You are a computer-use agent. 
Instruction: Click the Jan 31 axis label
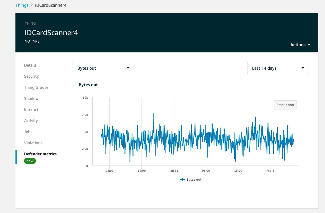coord(174,170)
